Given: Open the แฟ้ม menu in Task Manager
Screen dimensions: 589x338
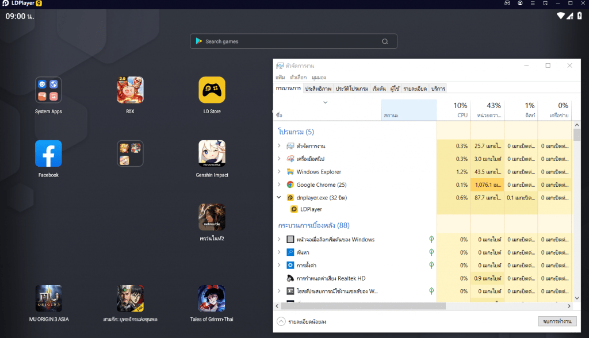Looking at the screenshot, I should coord(280,78).
